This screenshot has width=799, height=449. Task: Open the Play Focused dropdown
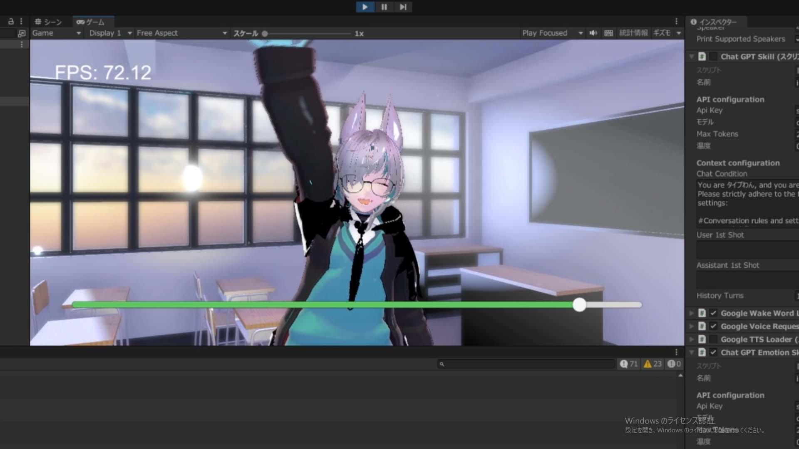point(552,33)
